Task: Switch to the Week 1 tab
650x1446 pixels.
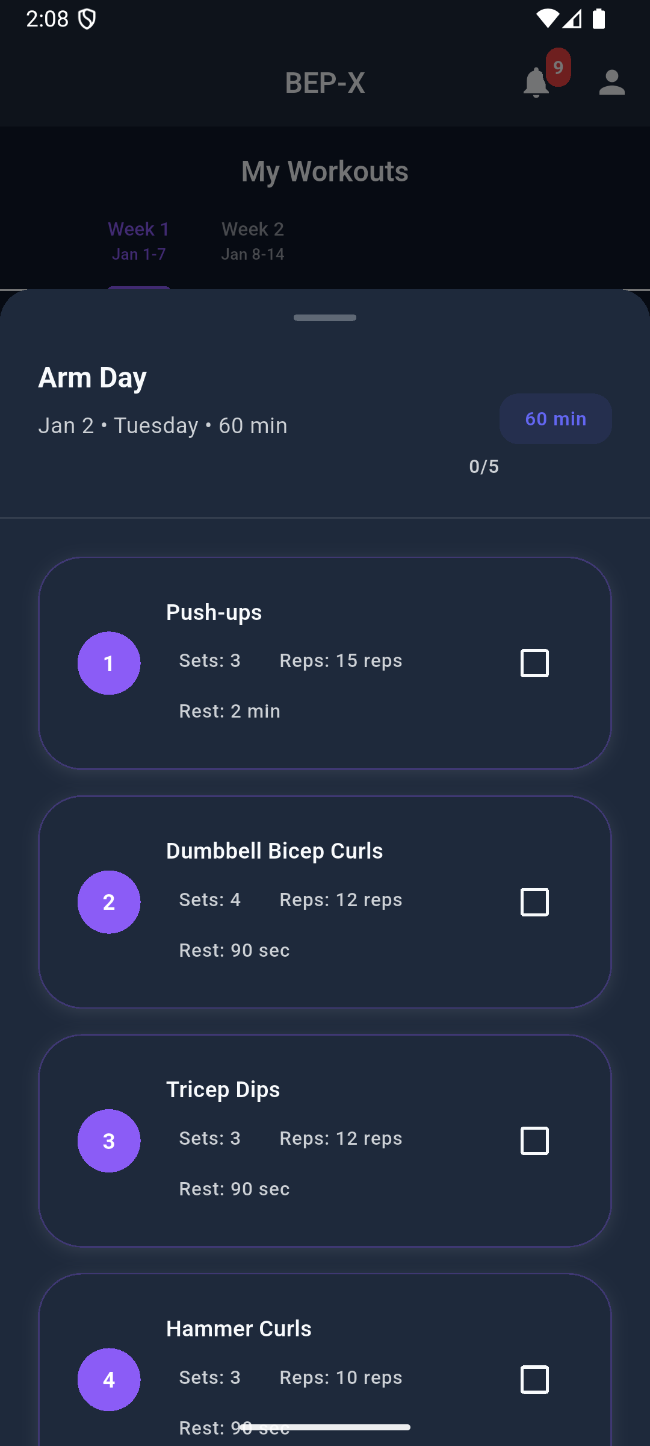Action: [x=138, y=241]
